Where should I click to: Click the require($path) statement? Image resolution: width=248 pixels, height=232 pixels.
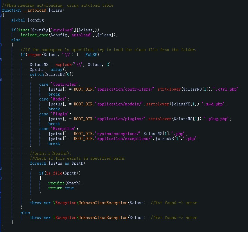[65, 183]
